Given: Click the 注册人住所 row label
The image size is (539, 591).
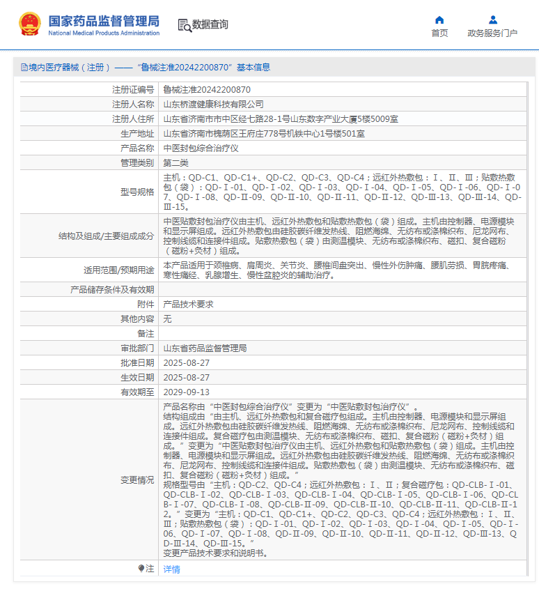Looking at the screenshot, I should coord(133,119).
